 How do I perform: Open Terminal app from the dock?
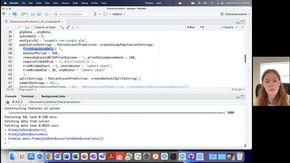pyautogui.click(x=173, y=157)
